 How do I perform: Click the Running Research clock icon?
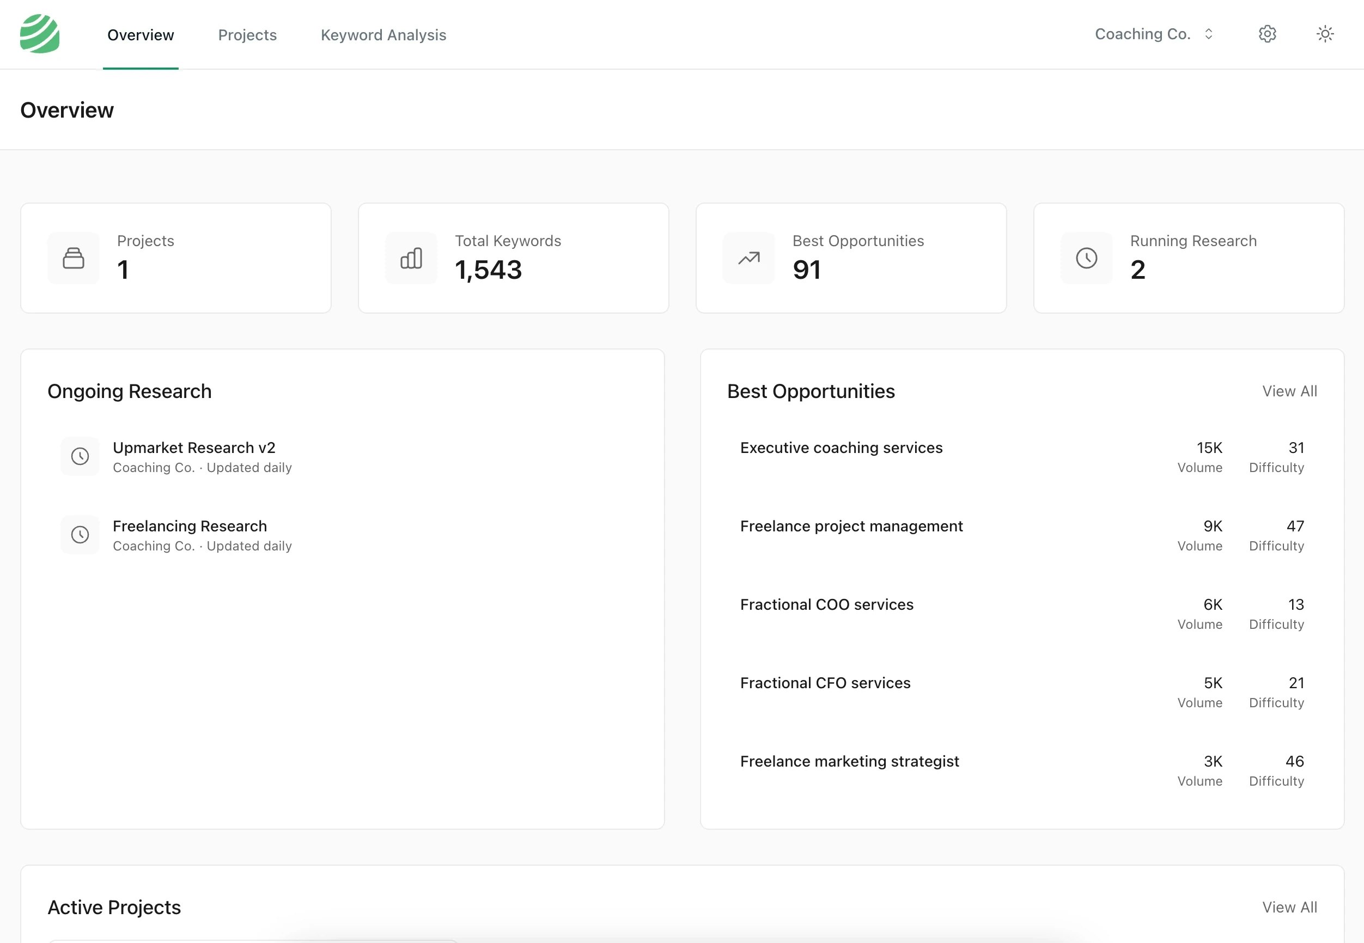[1086, 258]
